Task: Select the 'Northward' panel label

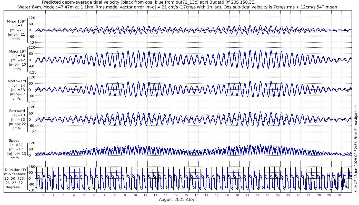Action: click(x=17, y=81)
